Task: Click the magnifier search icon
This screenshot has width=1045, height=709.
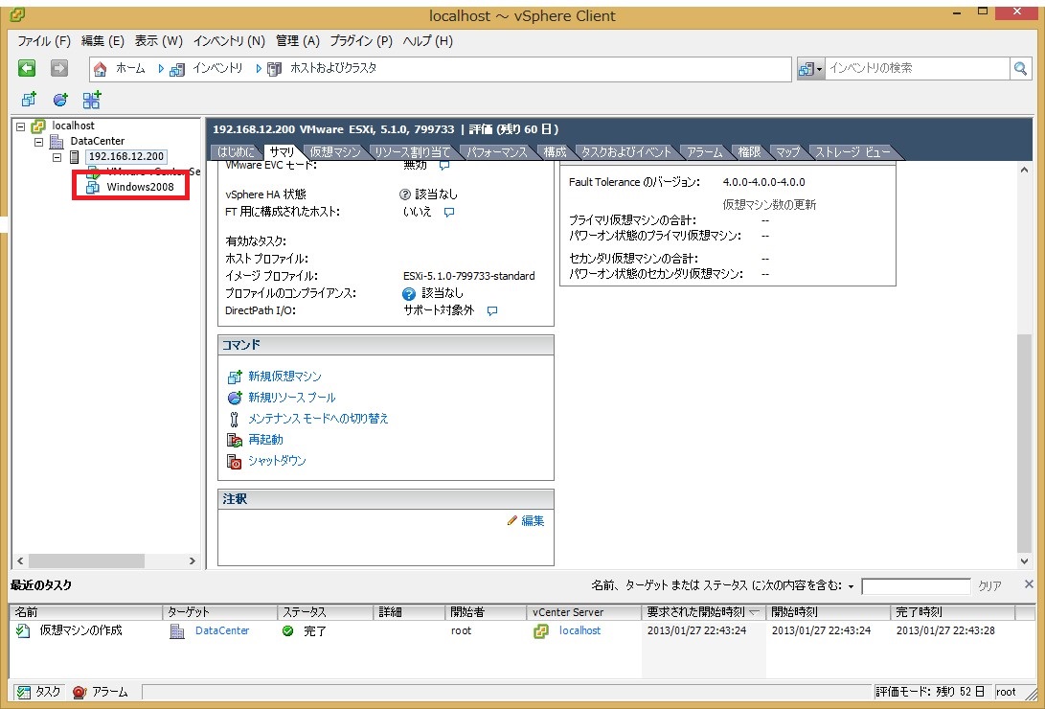Action: coord(1020,68)
